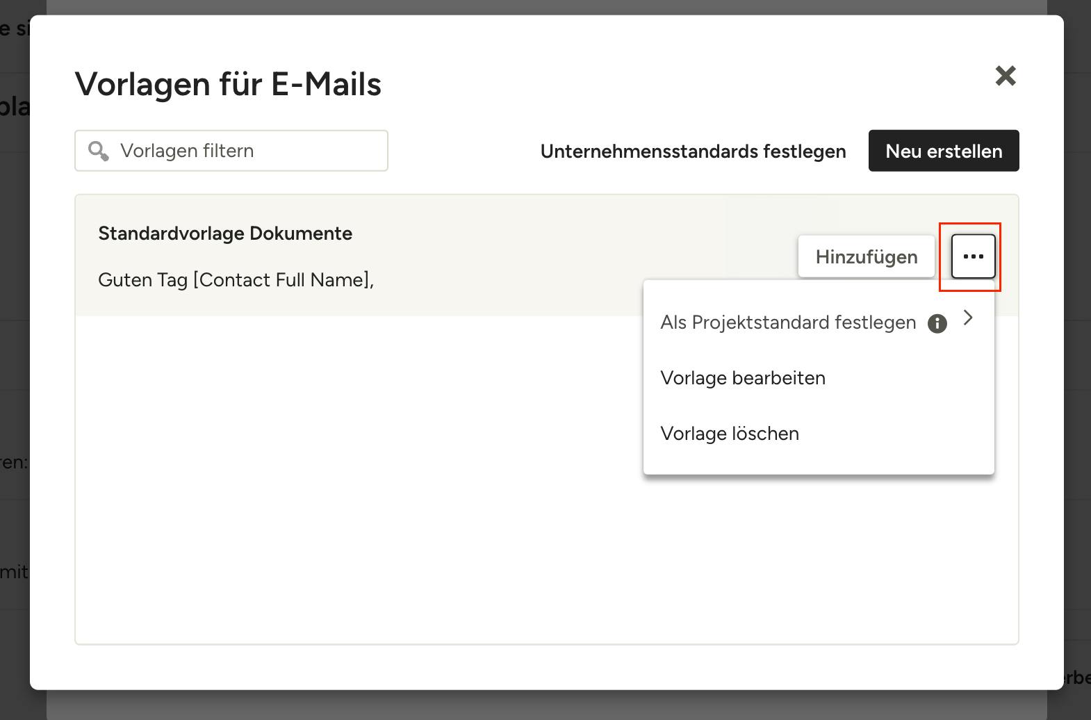Expand the Projektstandard submenu chevron arrow
Screen dimensions: 1091x720
968,318
